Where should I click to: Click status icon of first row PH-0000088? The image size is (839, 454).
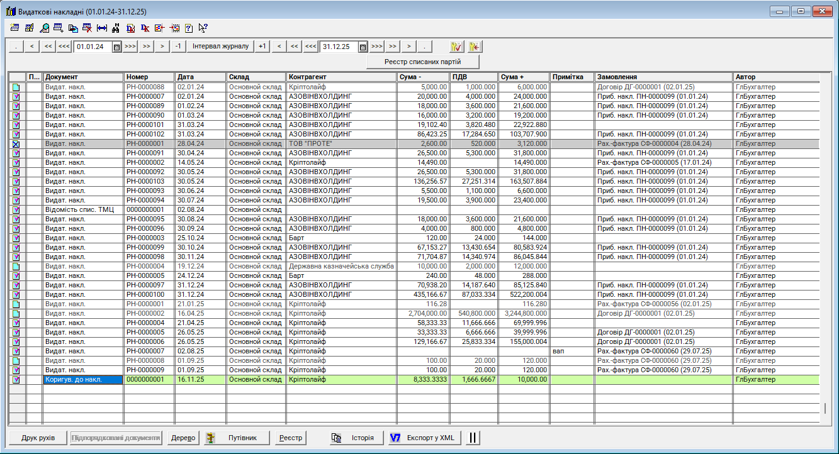coord(16,87)
